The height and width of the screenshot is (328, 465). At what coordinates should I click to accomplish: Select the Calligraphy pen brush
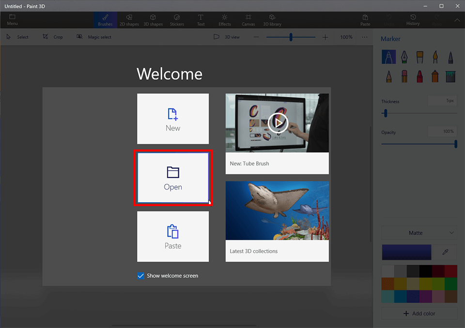click(404, 57)
